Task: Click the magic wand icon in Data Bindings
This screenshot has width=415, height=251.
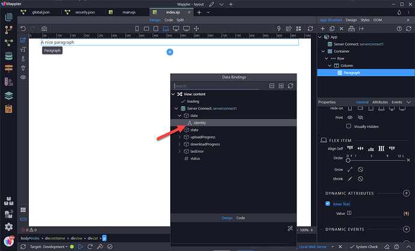Action: coord(290,229)
